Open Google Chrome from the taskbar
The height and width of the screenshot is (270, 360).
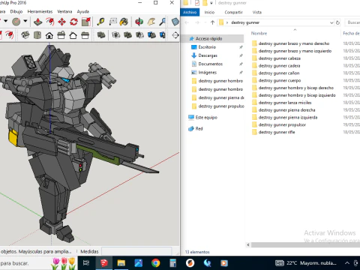click(155, 263)
